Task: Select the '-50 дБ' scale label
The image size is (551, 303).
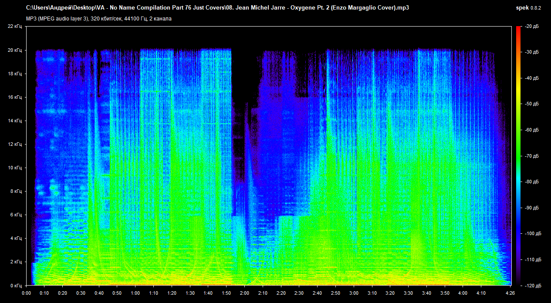Action: (531, 104)
